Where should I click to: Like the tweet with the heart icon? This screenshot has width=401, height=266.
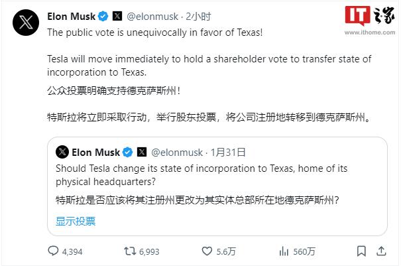coord(207,251)
